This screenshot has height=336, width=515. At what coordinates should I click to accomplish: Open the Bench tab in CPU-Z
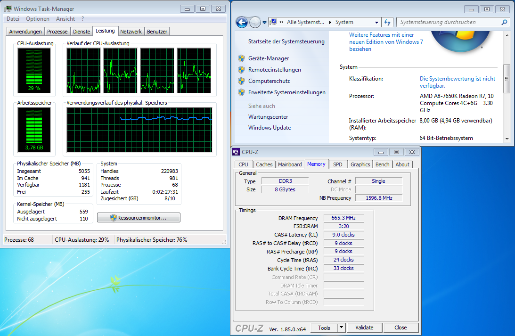pyautogui.click(x=382, y=164)
